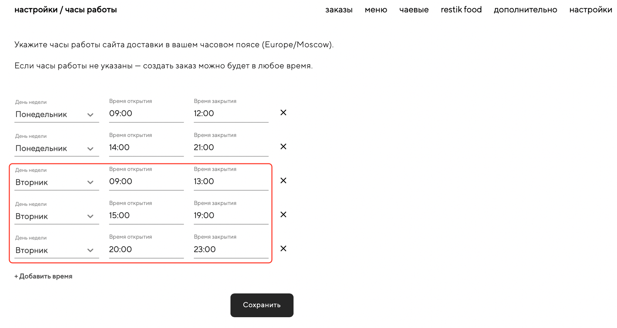The height and width of the screenshot is (328, 617).
Task: Open weekday dropdown for the 20:00–23:00 row
Action: [x=56, y=250]
